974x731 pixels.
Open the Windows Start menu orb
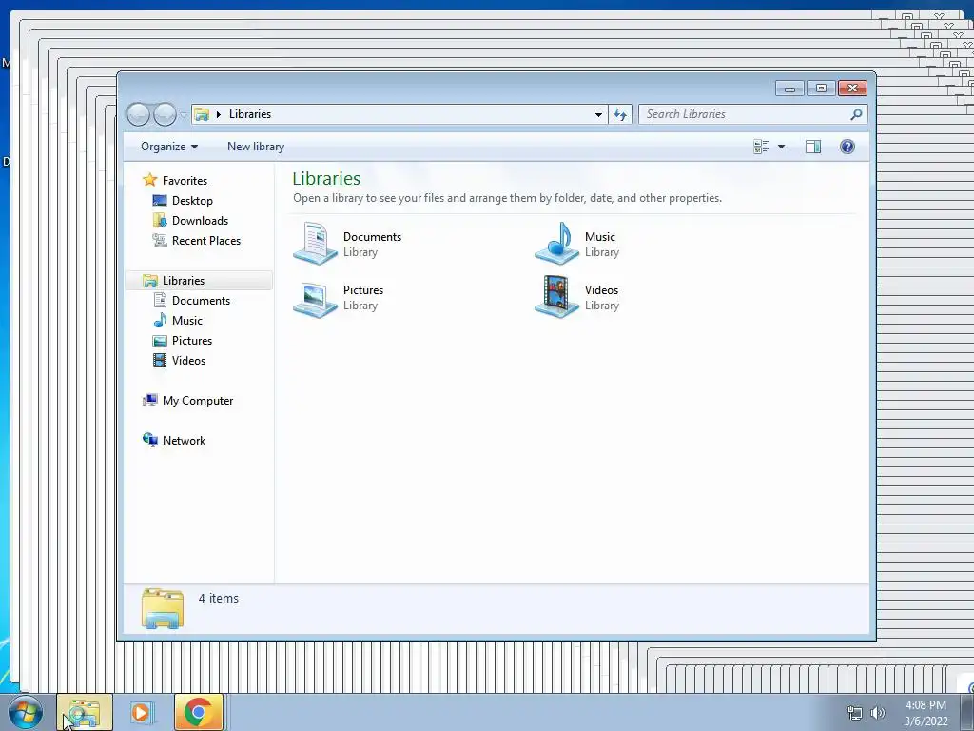click(26, 712)
